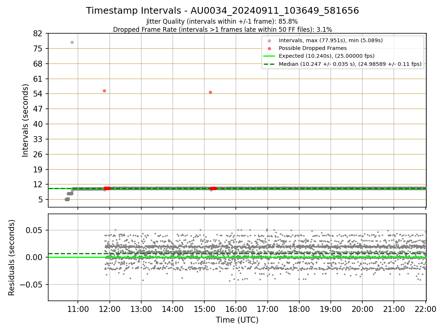Click the gray point cluster at 5 seconds
The image size is (445, 333).
tap(67, 199)
